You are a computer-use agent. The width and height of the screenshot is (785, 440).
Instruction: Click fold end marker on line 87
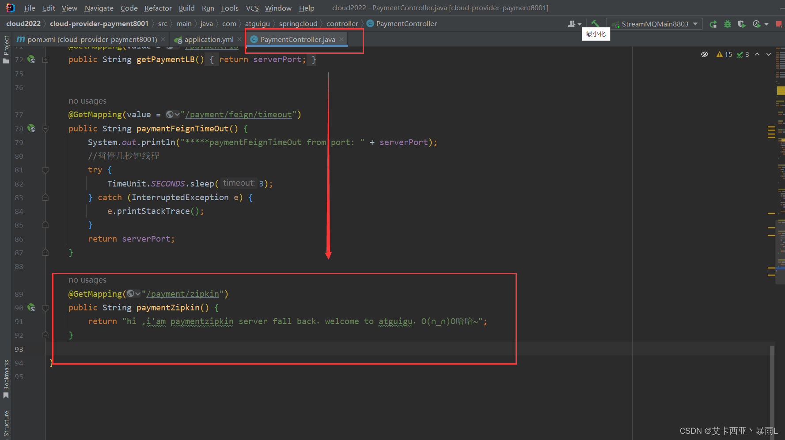click(x=45, y=253)
